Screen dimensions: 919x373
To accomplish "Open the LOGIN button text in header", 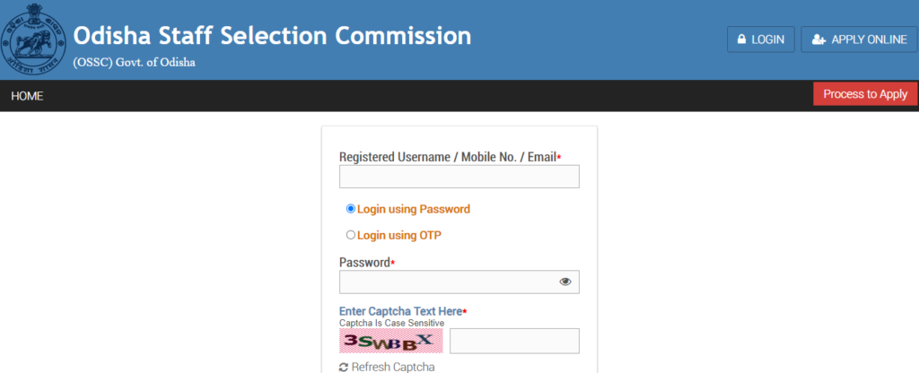I will point(768,39).
